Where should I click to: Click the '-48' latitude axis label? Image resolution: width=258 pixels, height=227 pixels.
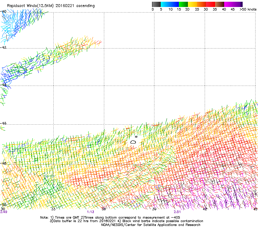tap(3, 163)
